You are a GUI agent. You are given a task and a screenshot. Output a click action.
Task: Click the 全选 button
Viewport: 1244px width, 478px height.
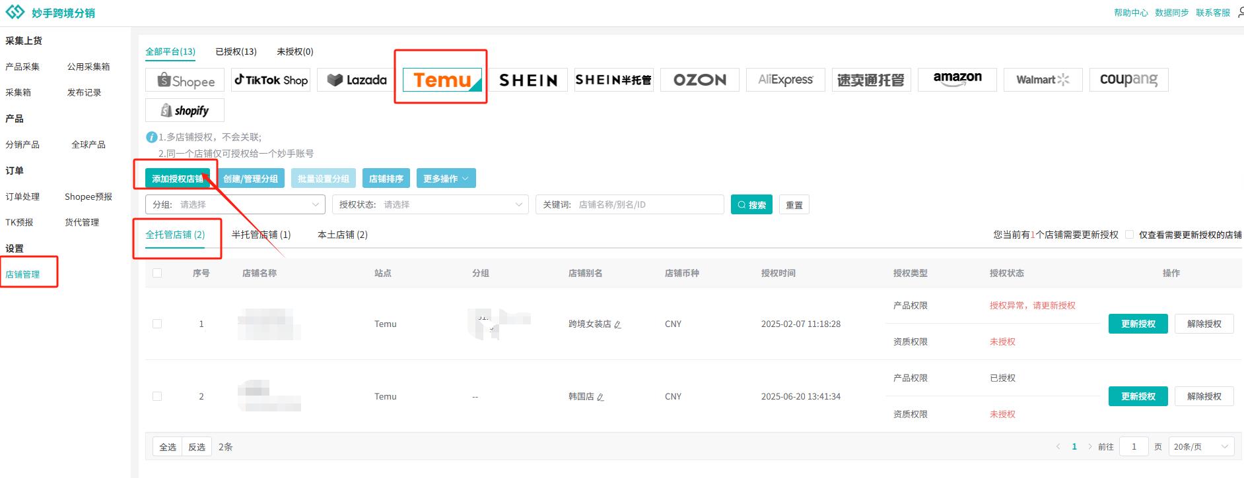pos(168,446)
